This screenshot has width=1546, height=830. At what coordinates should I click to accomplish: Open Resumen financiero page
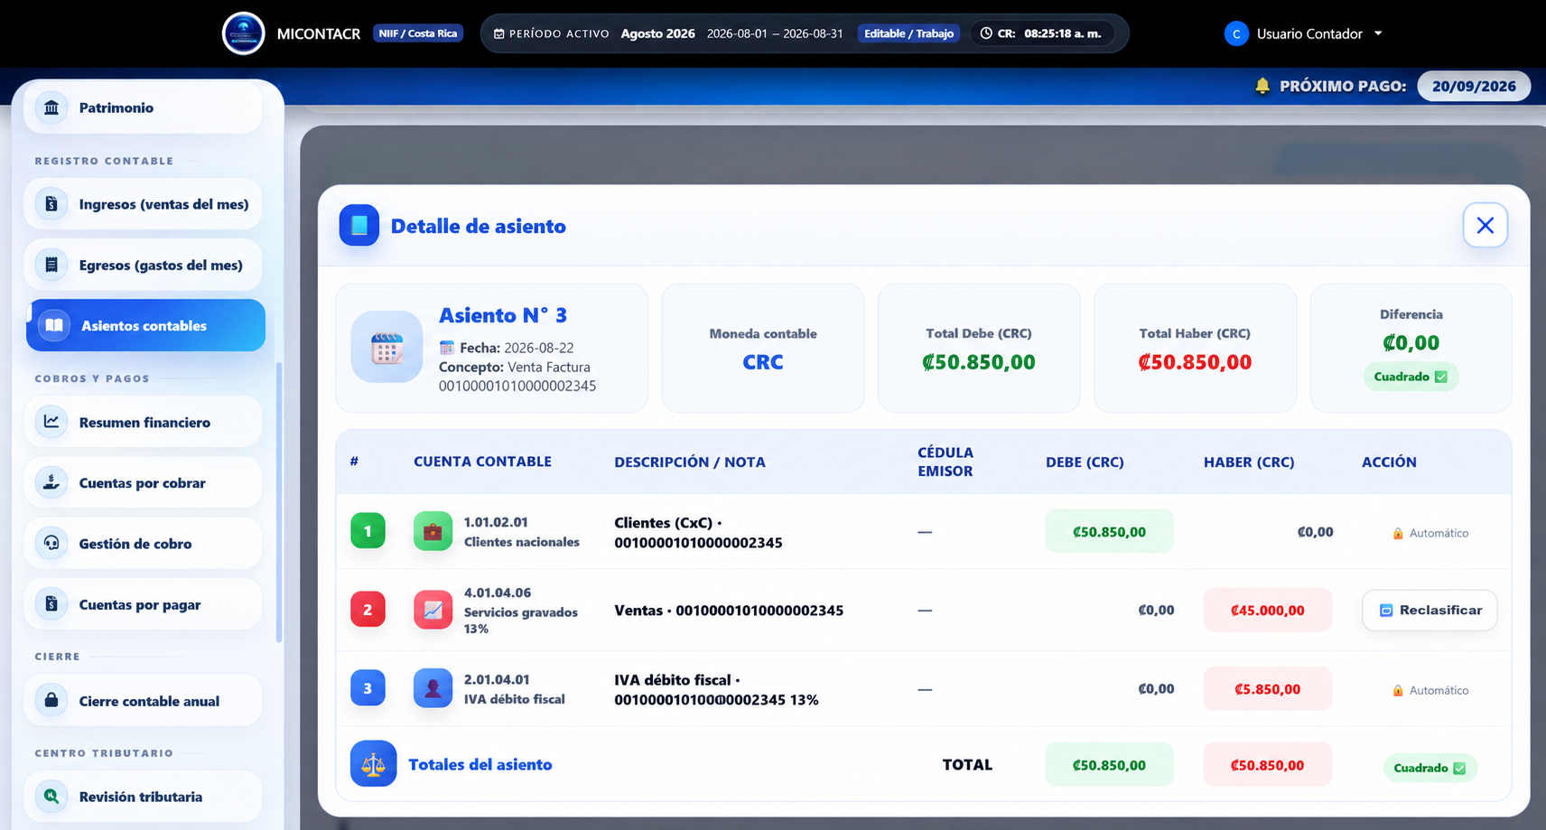(144, 422)
